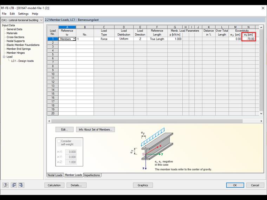This screenshot has width=267, height=200.
Task: Click the Calculation button
Action: 54,185
